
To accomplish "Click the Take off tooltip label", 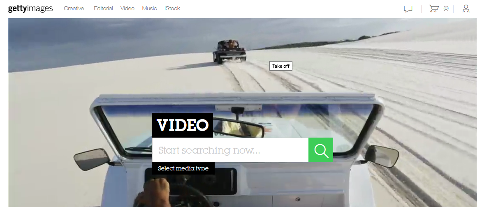I will tap(280, 66).
